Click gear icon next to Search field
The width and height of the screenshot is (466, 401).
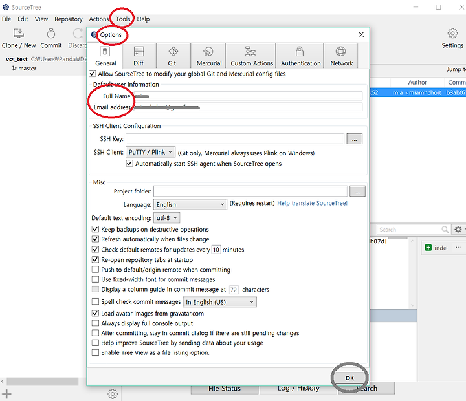click(x=458, y=230)
